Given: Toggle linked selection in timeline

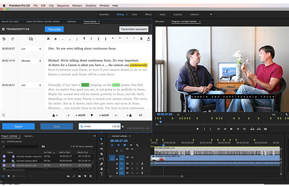Looking at the screenshot, I should pos(125,145).
